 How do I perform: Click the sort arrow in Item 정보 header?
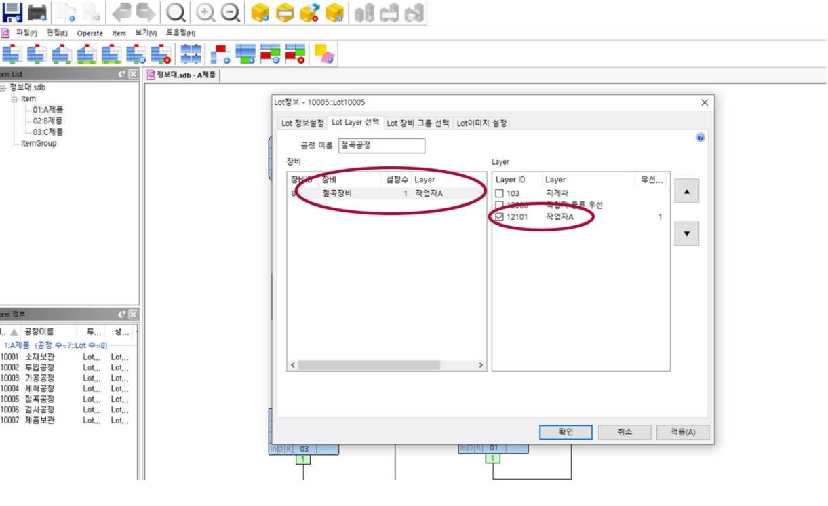click(x=14, y=332)
